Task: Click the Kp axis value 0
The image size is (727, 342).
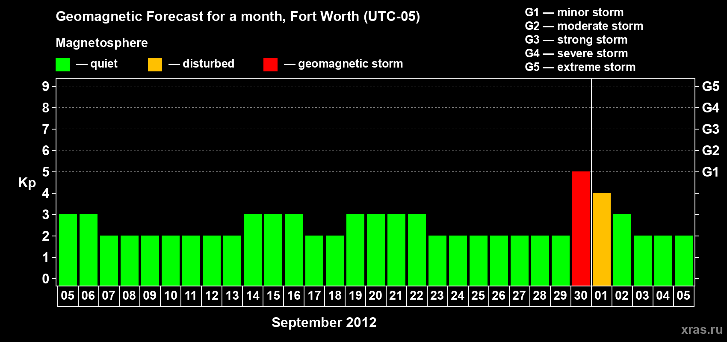Action: (46, 279)
